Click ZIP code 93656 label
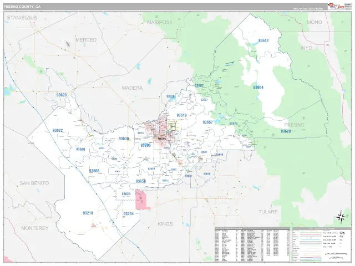 point(141,181)
